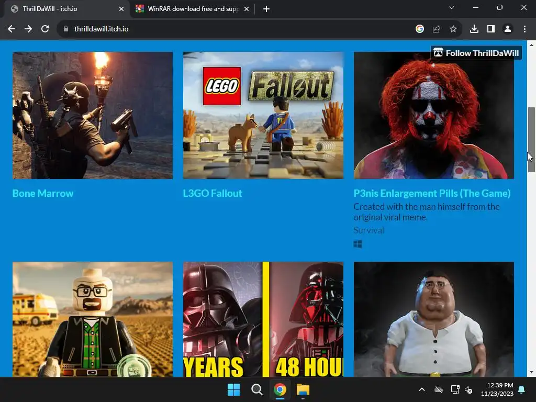
Task: Open the Chrome downloads icon
Action: (x=474, y=29)
